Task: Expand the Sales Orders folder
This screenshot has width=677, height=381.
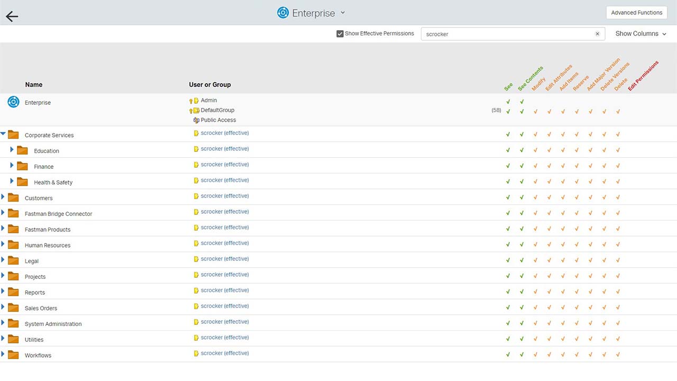Action: pyautogui.click(x=3, y=307)
